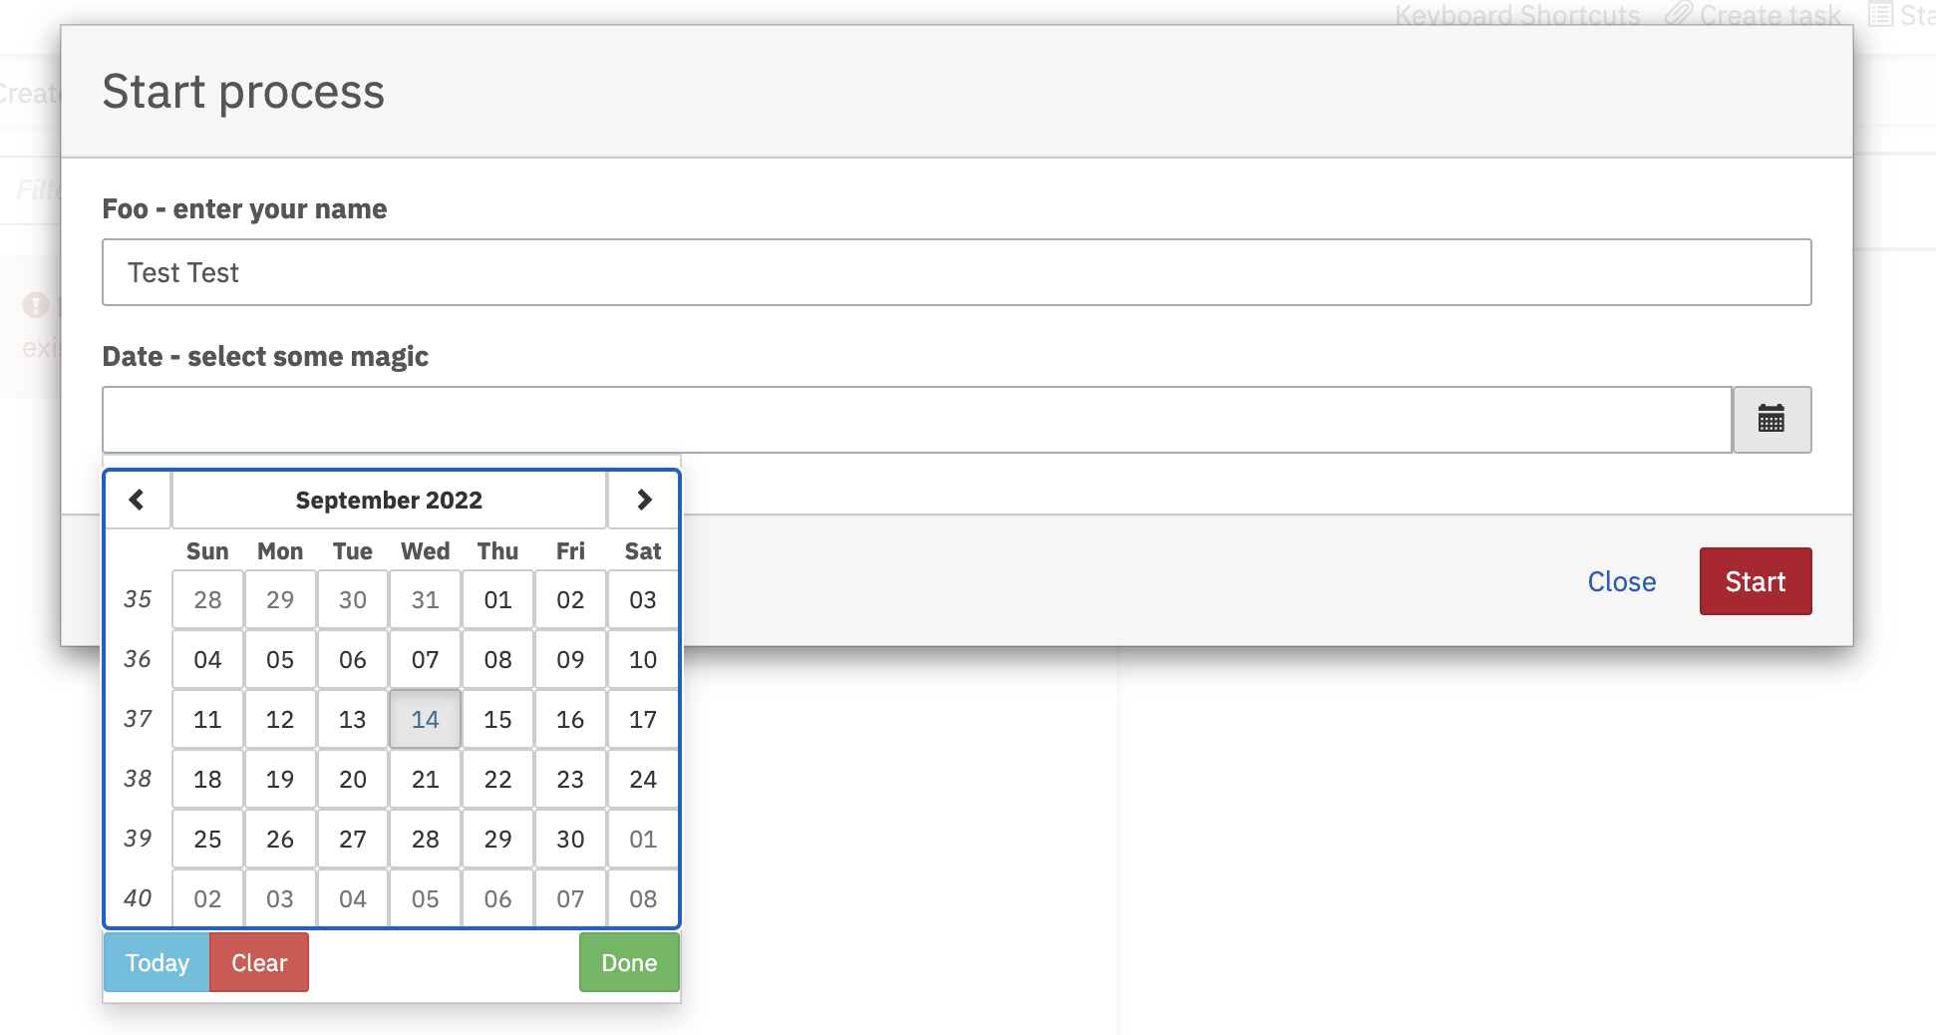Image resolution: width=1936 pixels, height=1035 pixels.
Task: Choose September 30 in the datepicker
Action: pos(570,839)
